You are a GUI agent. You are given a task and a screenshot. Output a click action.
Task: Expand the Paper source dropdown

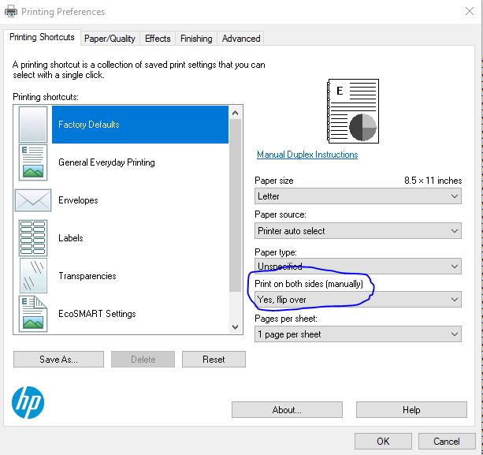click(358, 231)
